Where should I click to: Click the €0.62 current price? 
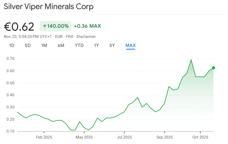(x=19, y=27)
